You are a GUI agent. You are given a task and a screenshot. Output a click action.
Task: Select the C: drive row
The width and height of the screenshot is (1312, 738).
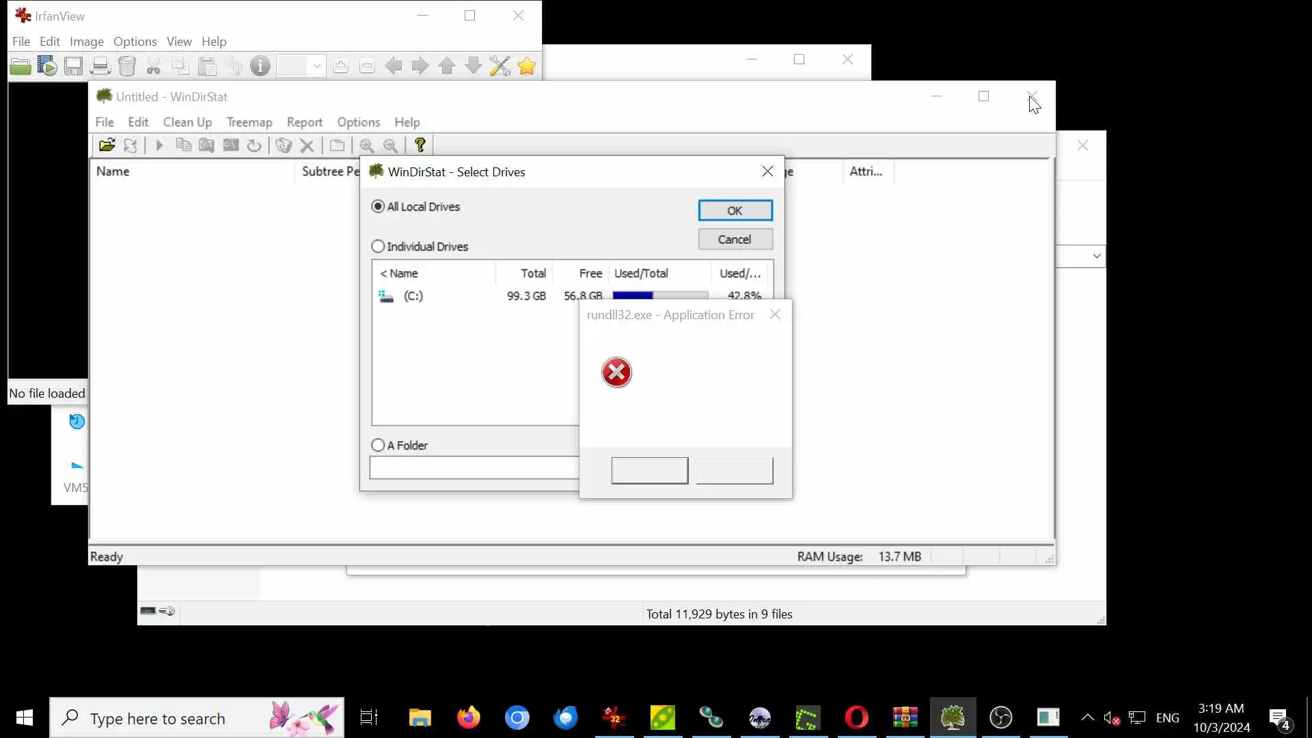point(413,296)
